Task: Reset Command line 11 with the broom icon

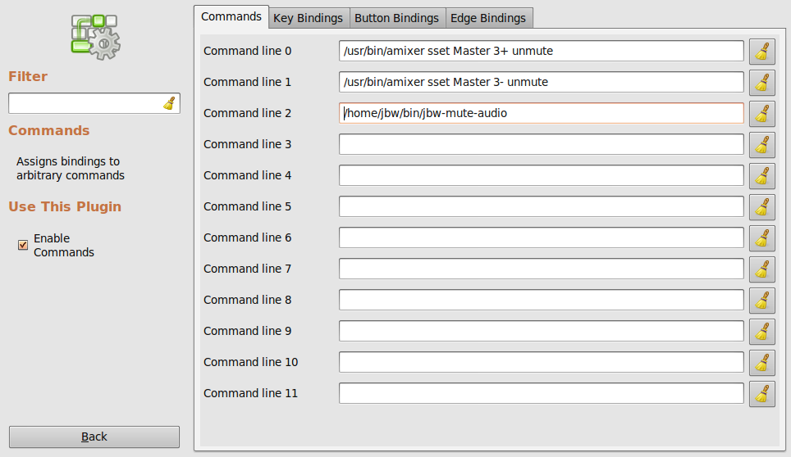Action: point(762,393)
